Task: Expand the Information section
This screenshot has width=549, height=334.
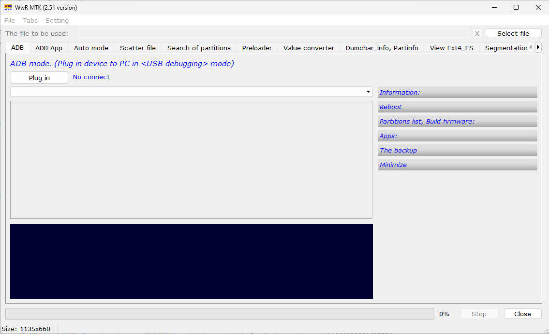Action: point(457,92)
